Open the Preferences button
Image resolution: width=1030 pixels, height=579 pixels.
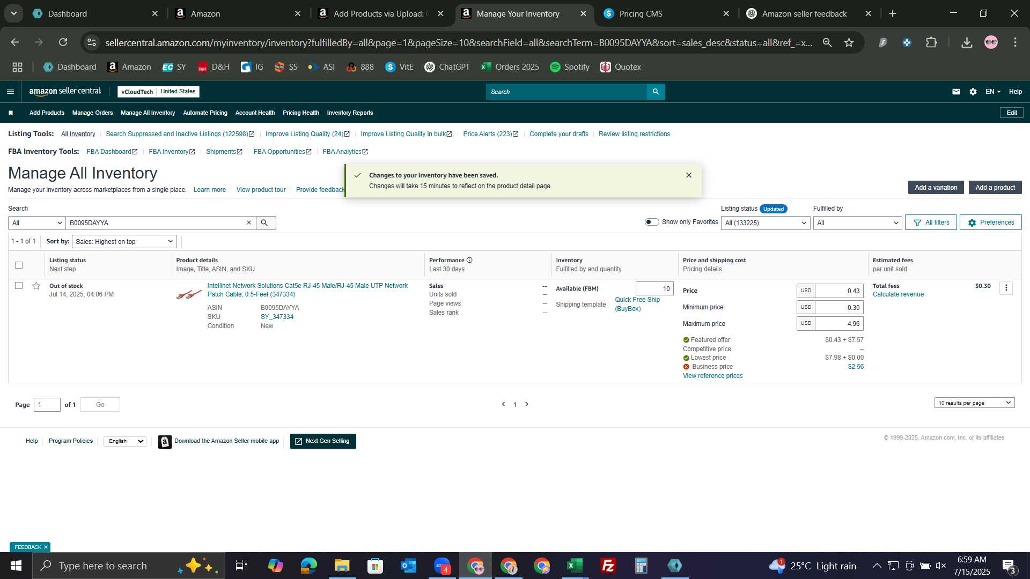(x=991, y=222)
